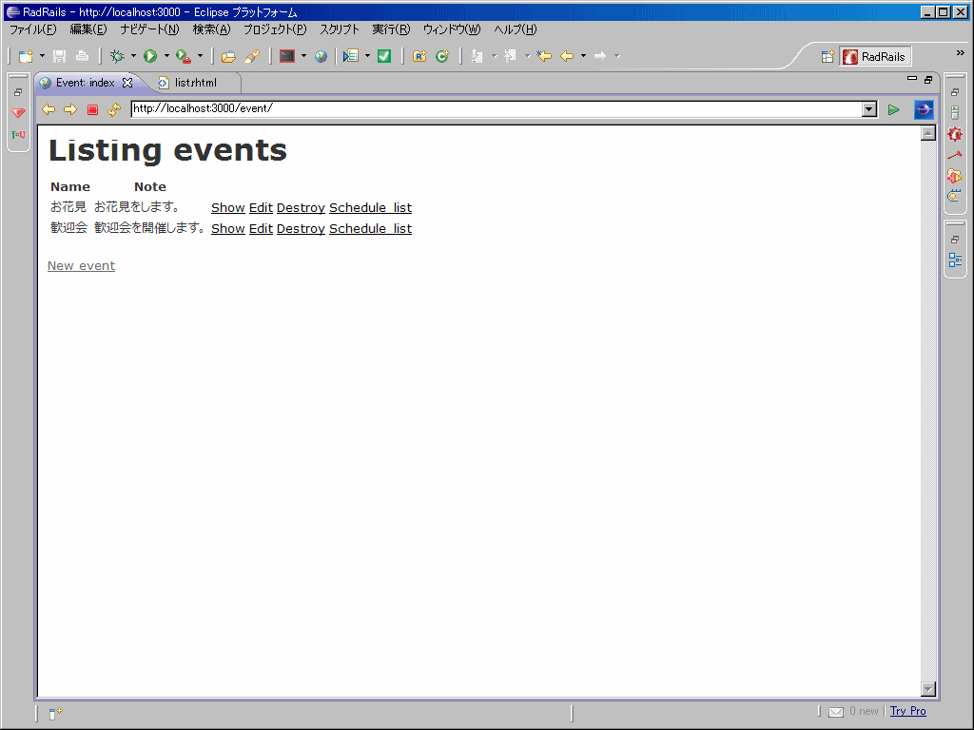Click the yellow R+ new Rails icon
974x730 pixels.
coord(419,56)
